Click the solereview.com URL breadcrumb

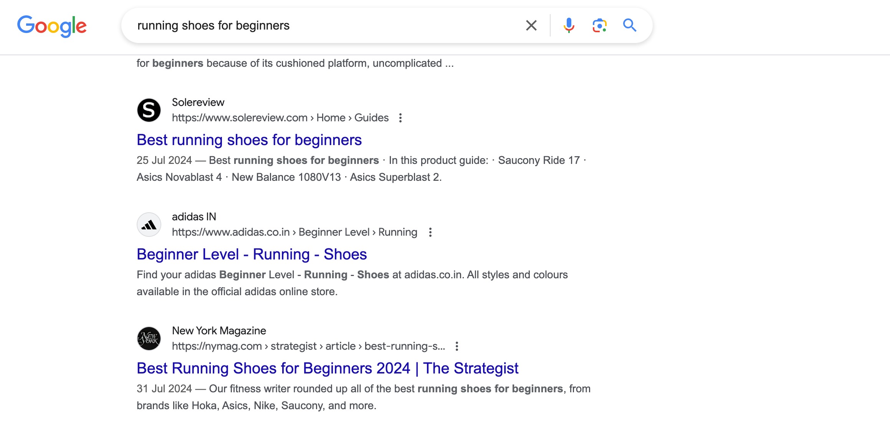tap(280, 118)
